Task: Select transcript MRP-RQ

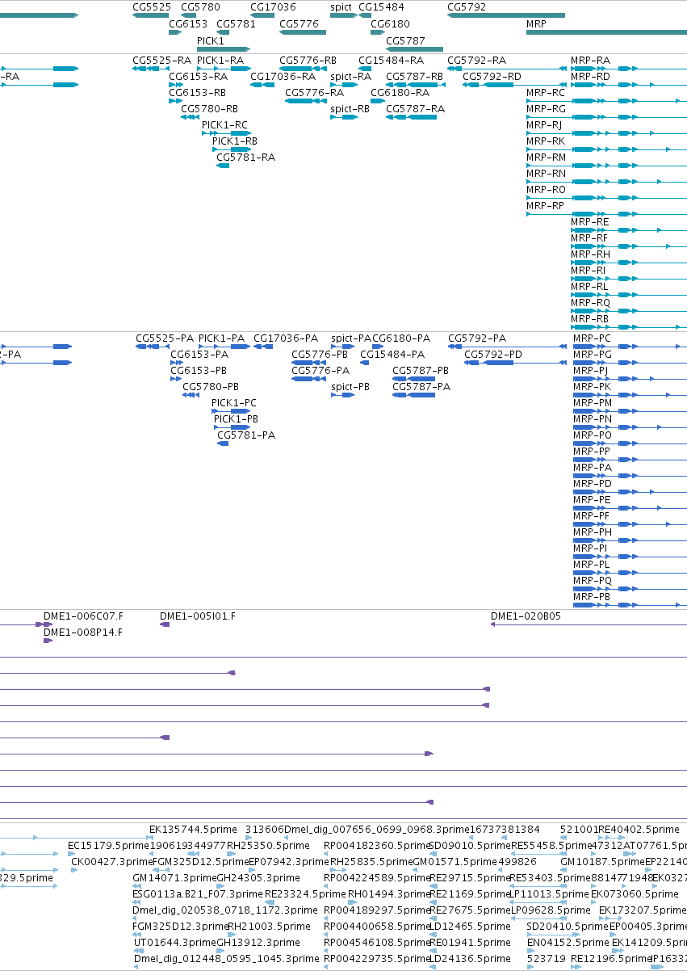Action: pos(590,303)
